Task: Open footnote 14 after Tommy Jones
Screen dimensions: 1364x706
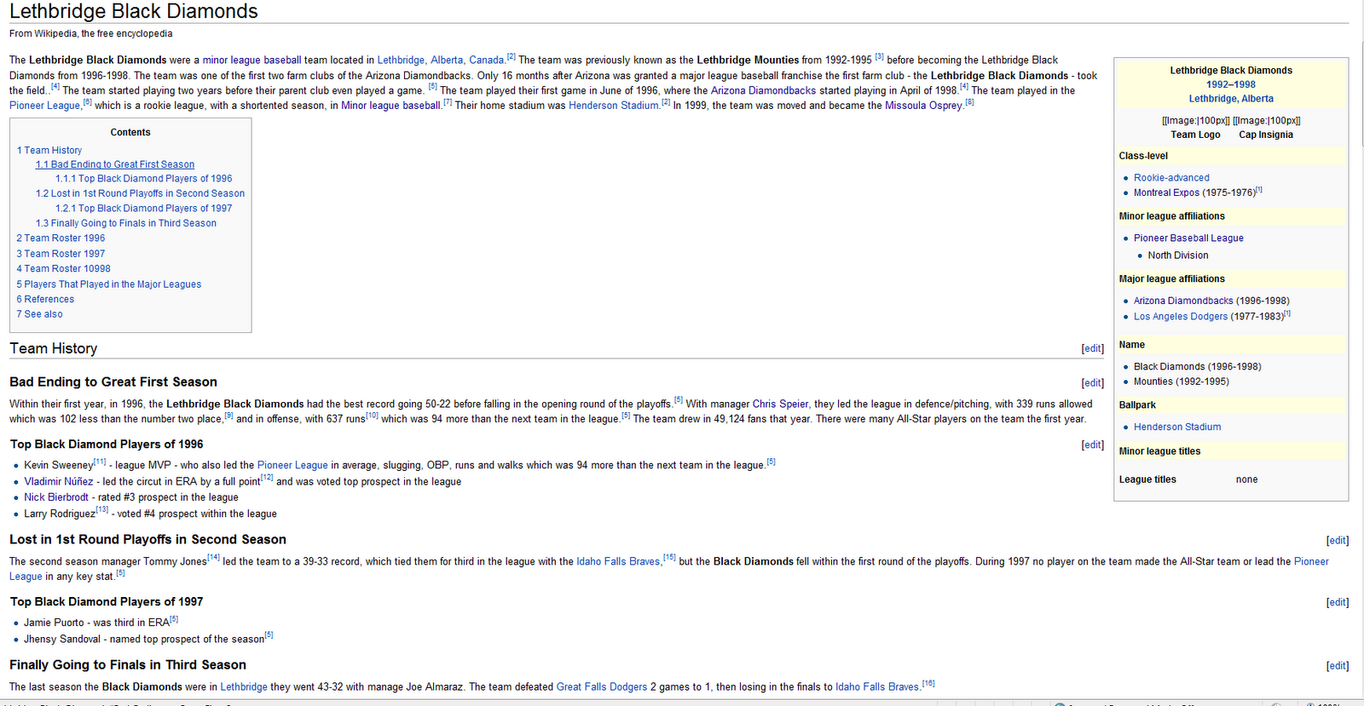Action: [x=214, y=559]
